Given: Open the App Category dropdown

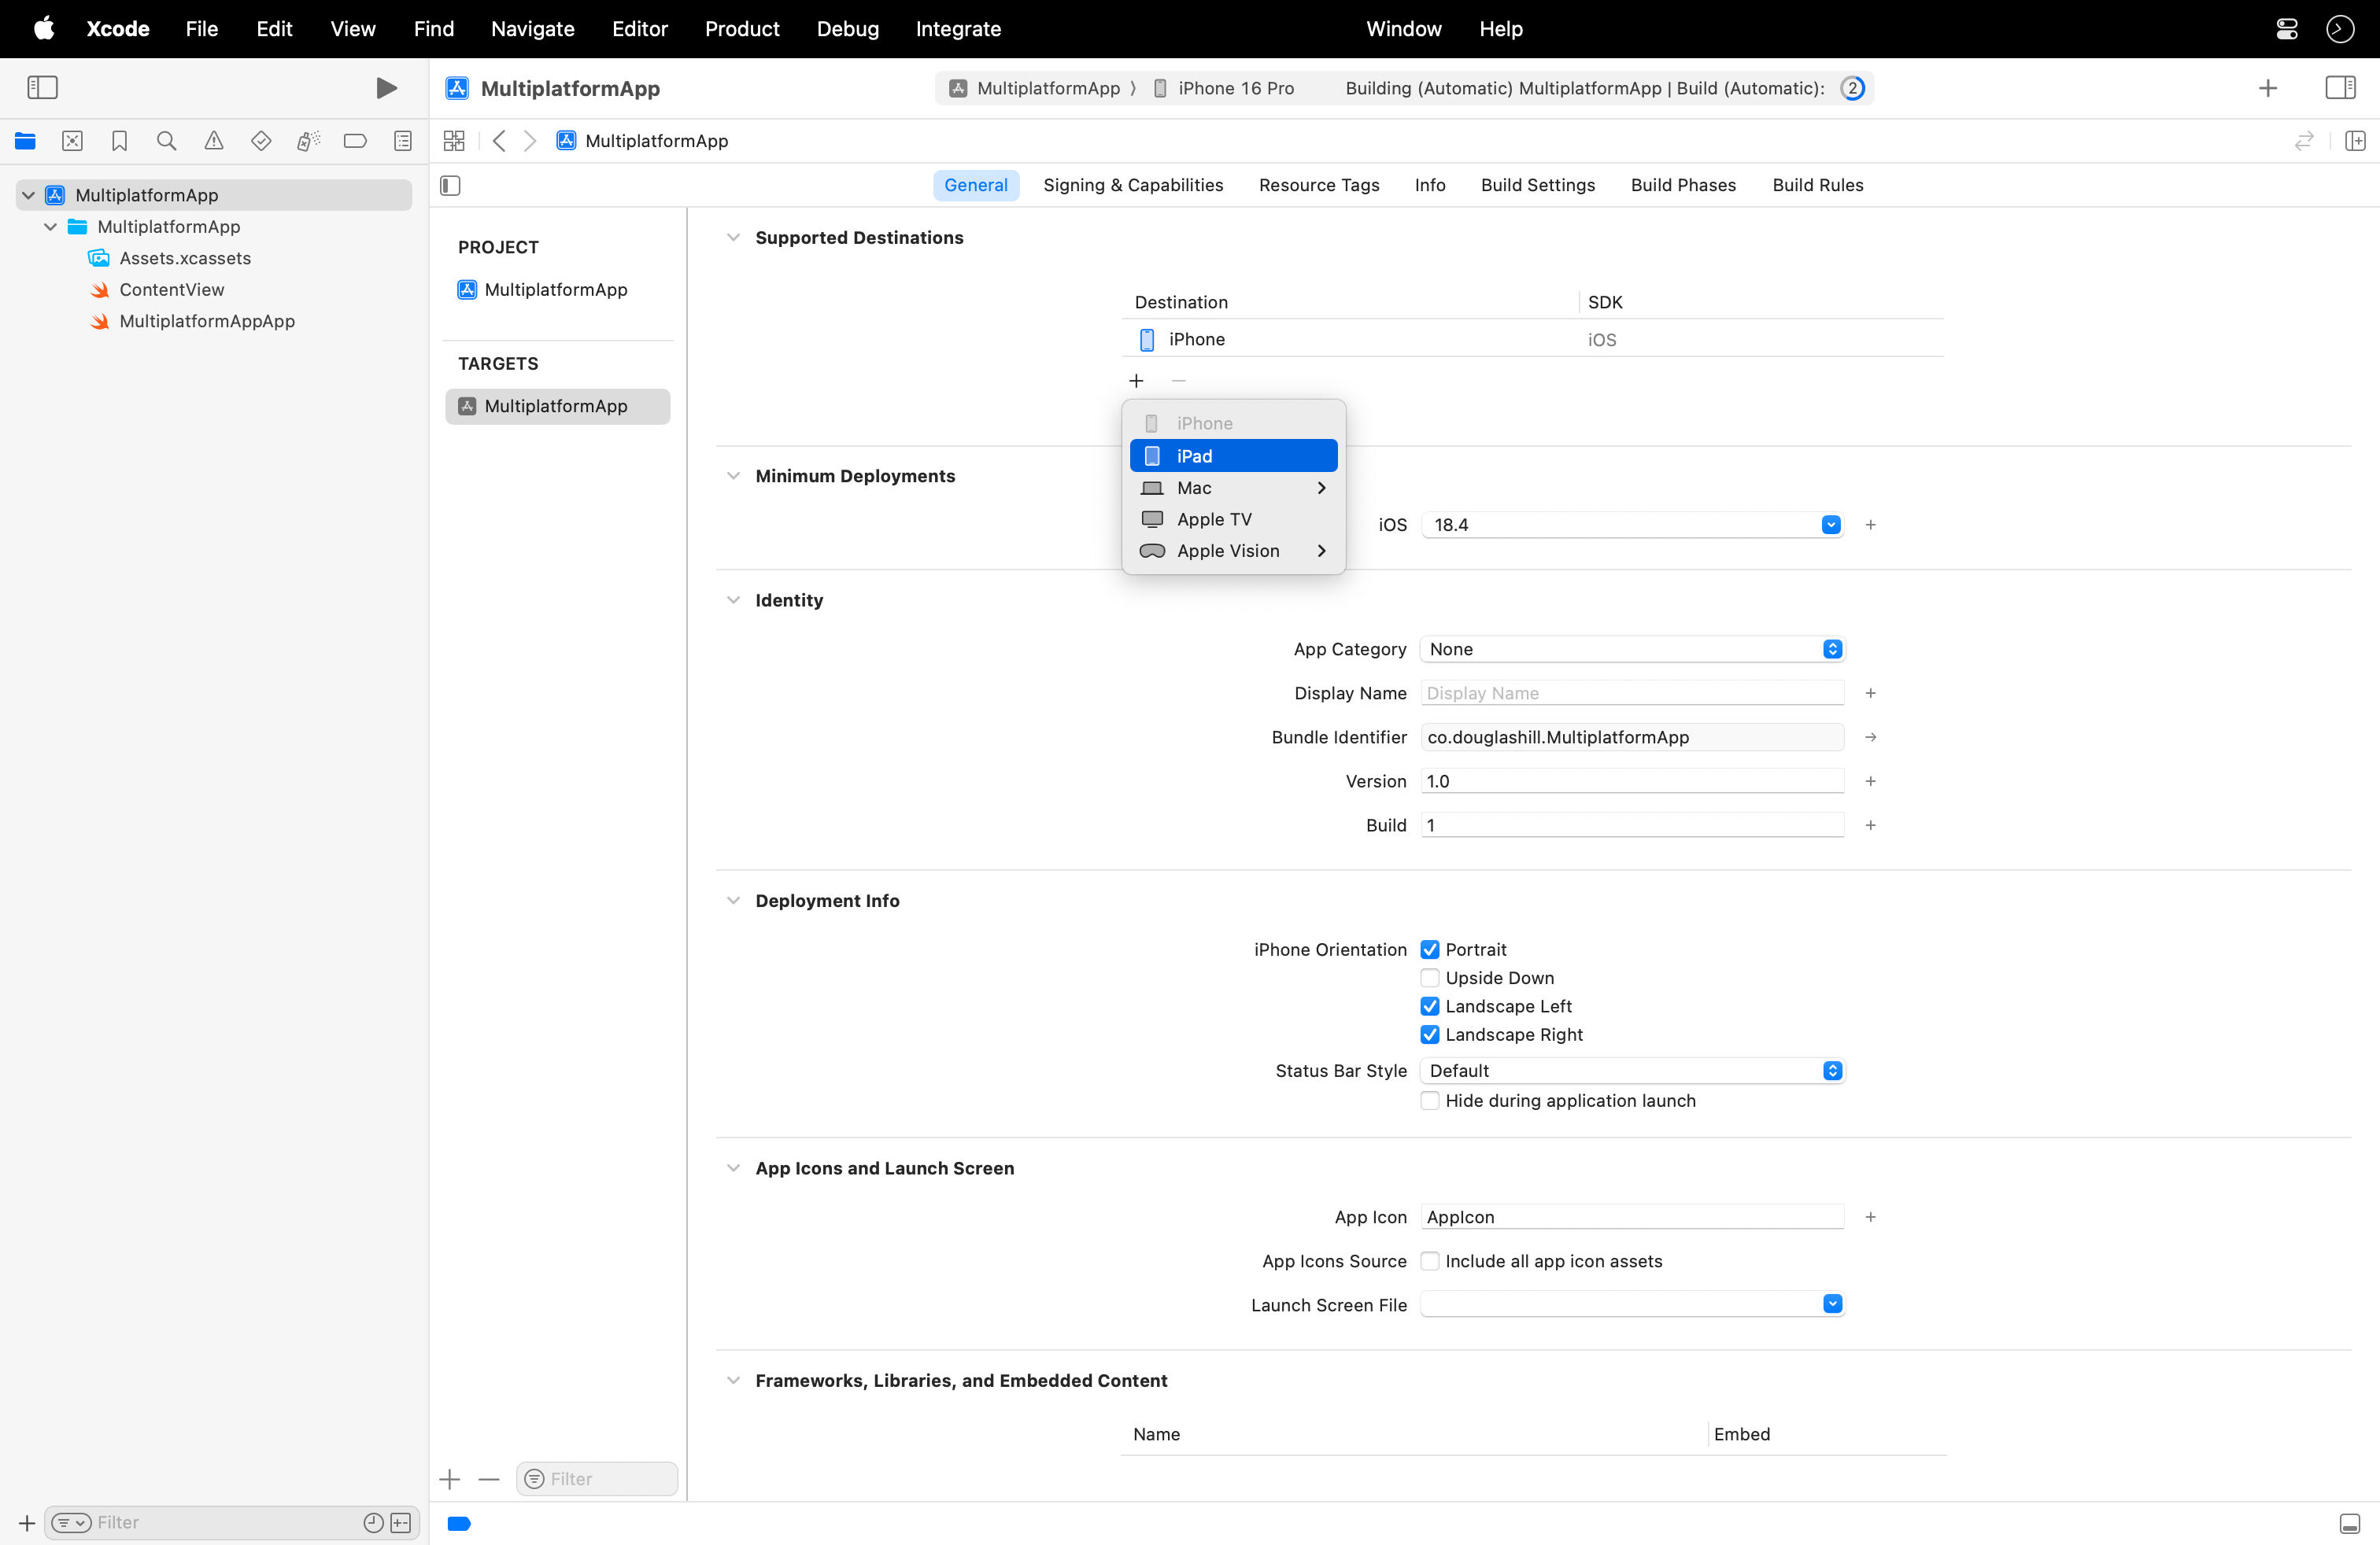Looking at the screenshot, I should pos(1831,648).
